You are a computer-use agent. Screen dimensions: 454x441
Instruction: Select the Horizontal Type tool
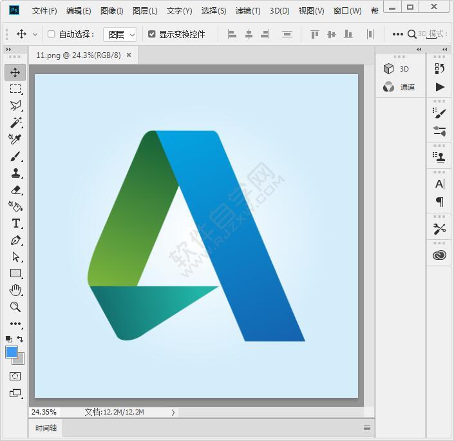tap(15, 223)
